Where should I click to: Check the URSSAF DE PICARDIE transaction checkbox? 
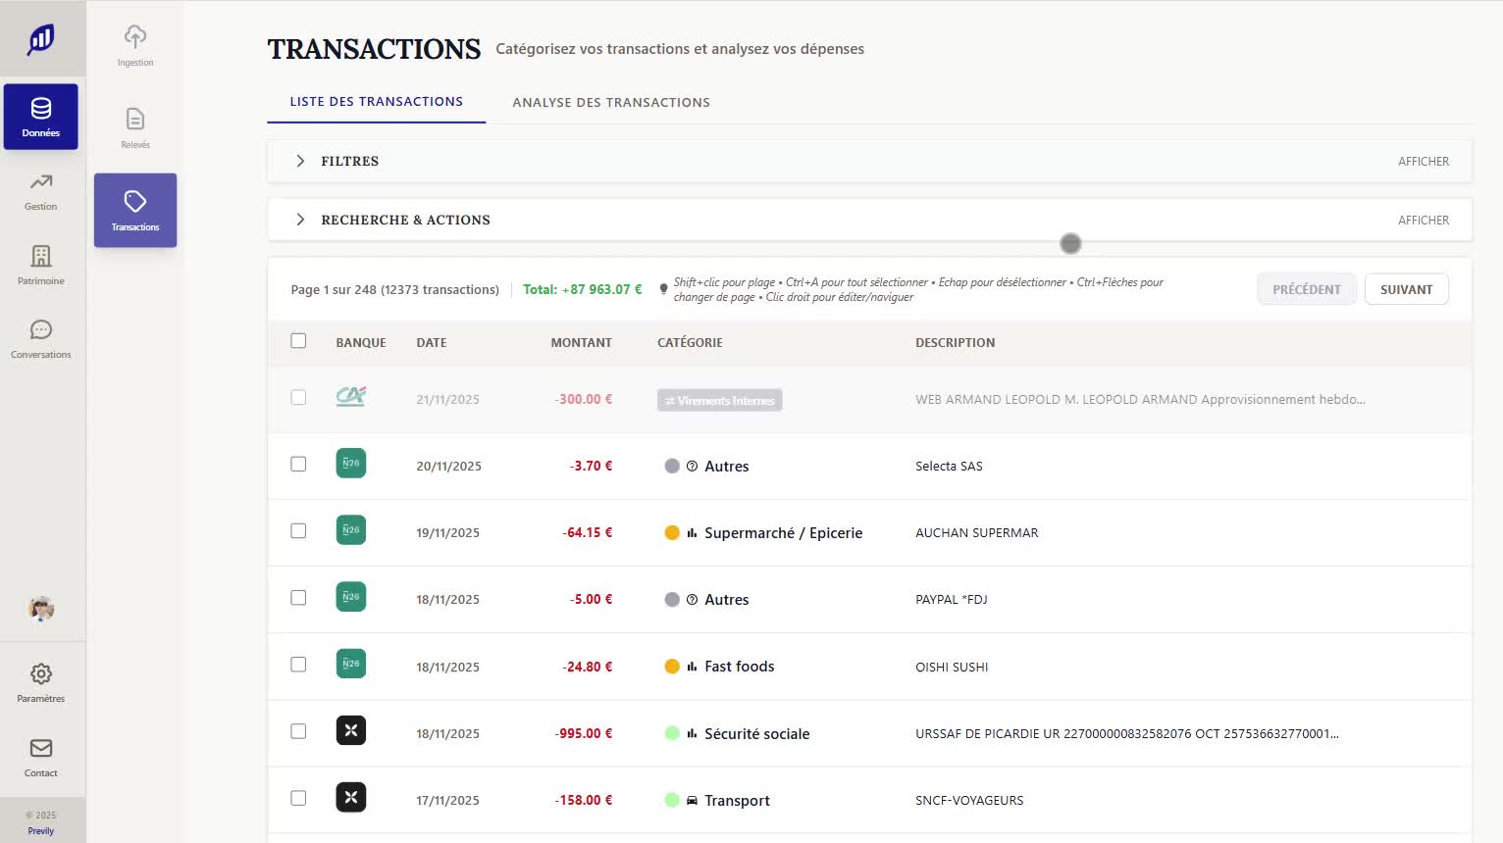pyautogui.click(x=298, y=731)
